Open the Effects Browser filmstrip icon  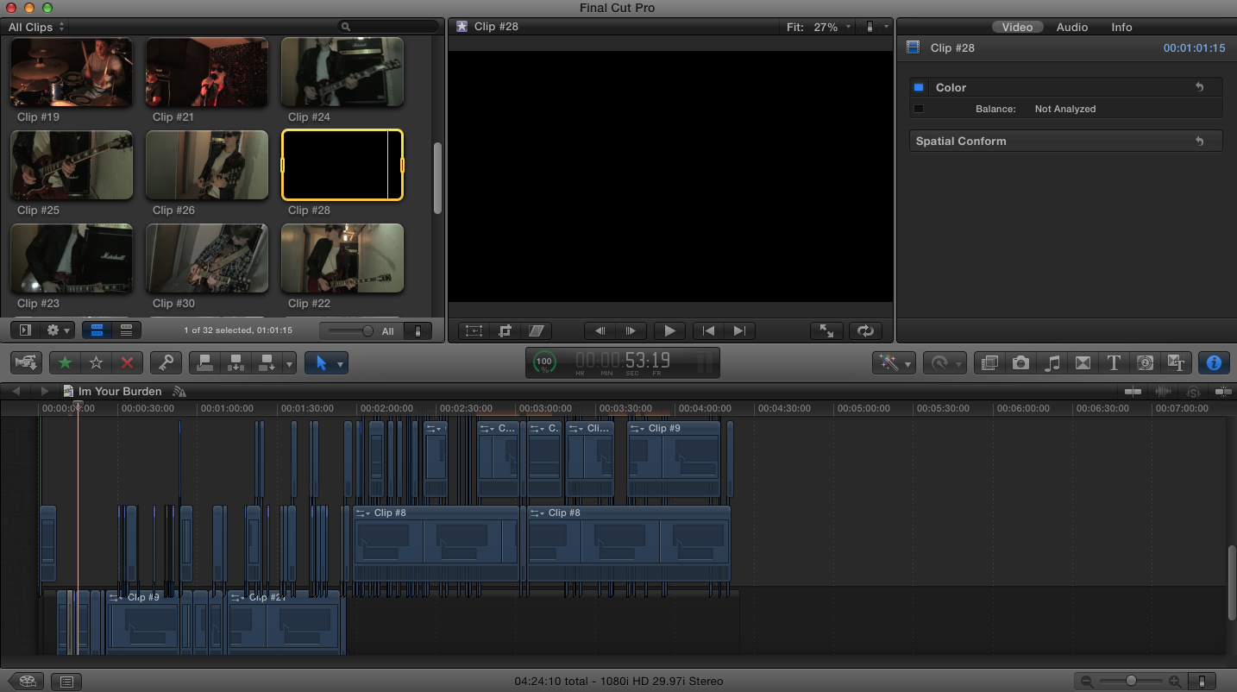(989, 363)
